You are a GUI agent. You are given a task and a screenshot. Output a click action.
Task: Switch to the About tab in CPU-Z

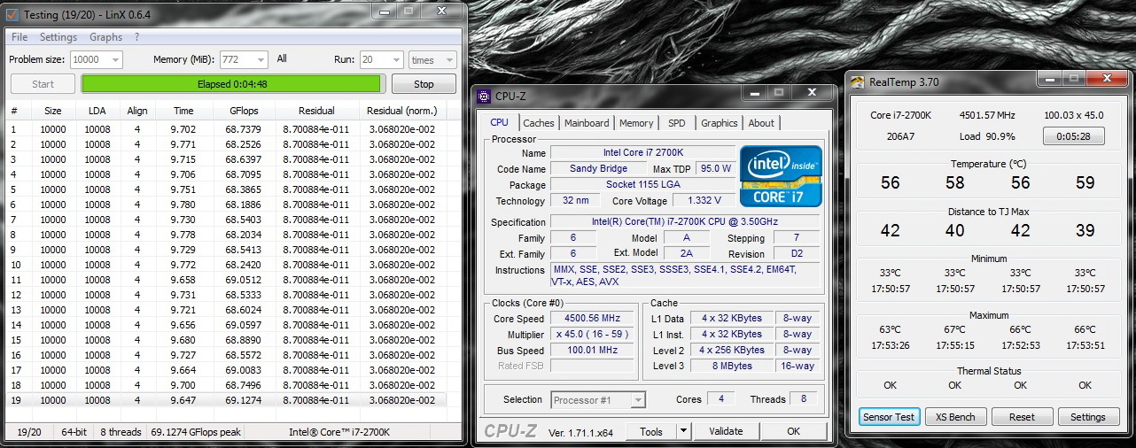761,123
